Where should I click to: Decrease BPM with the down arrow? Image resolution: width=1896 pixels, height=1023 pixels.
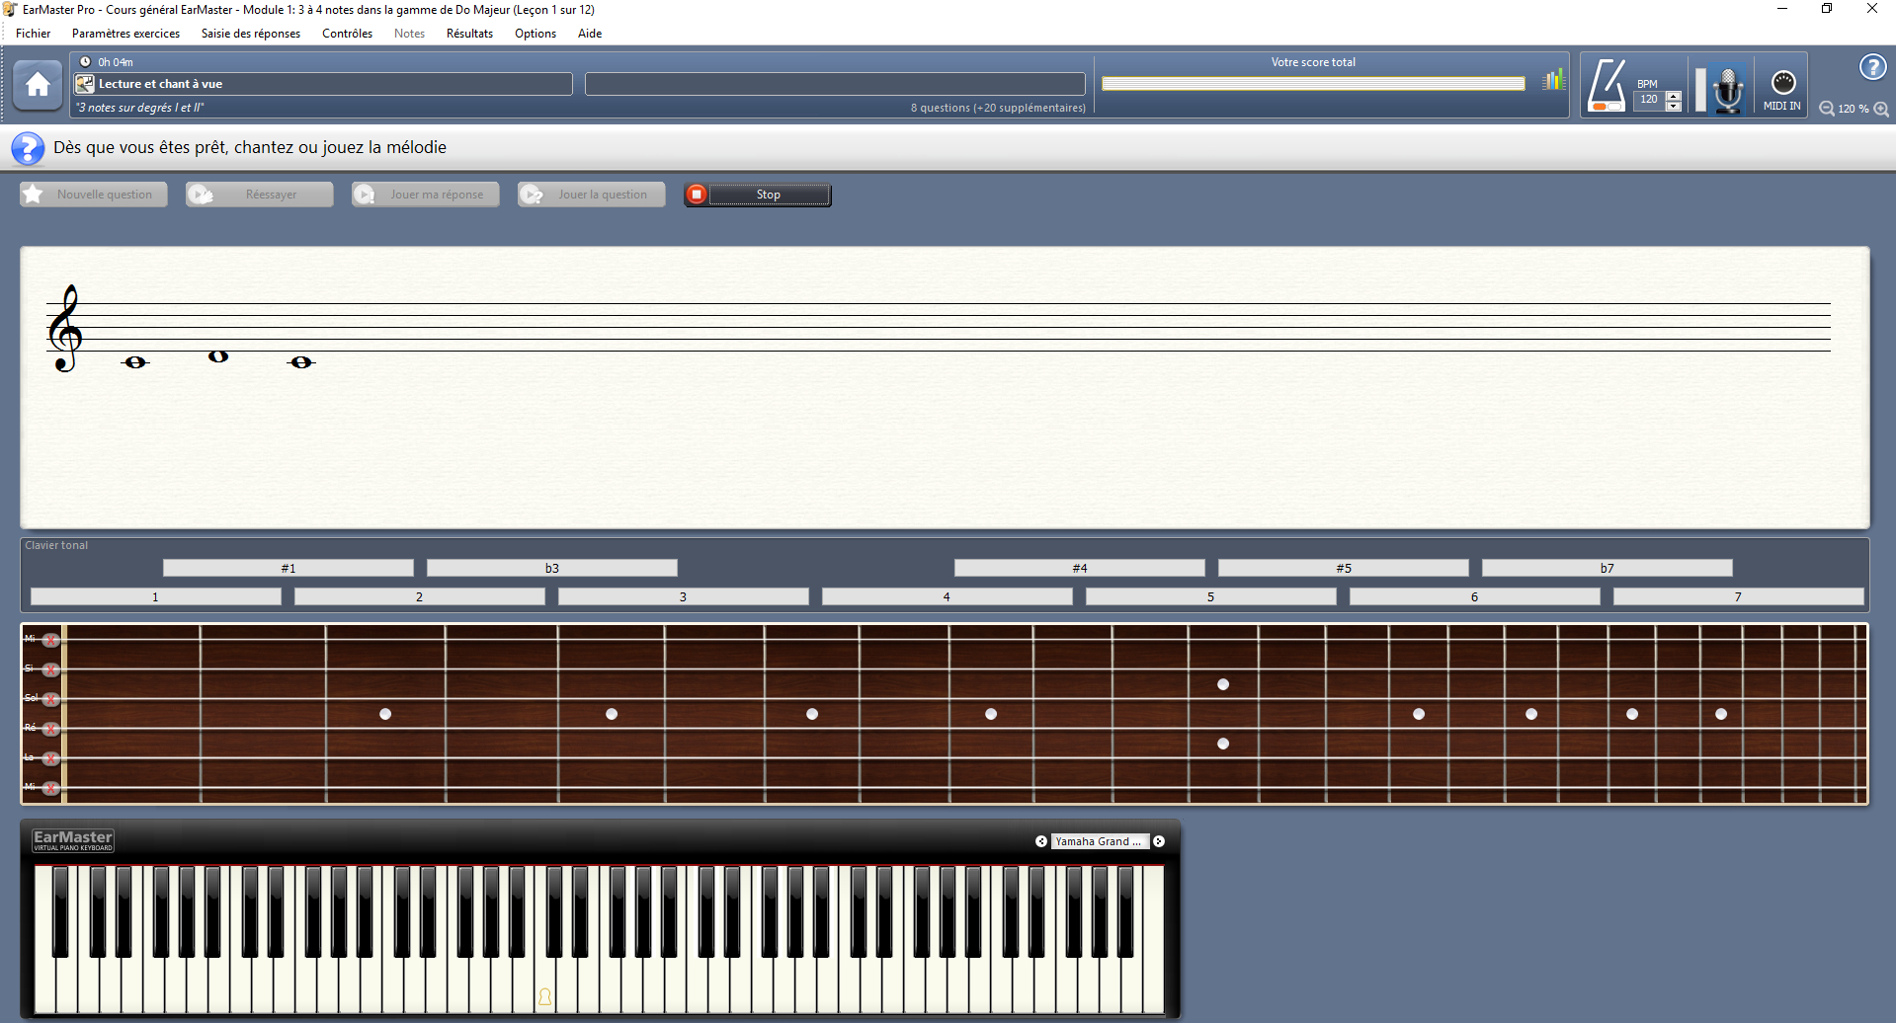[1673, 106]
